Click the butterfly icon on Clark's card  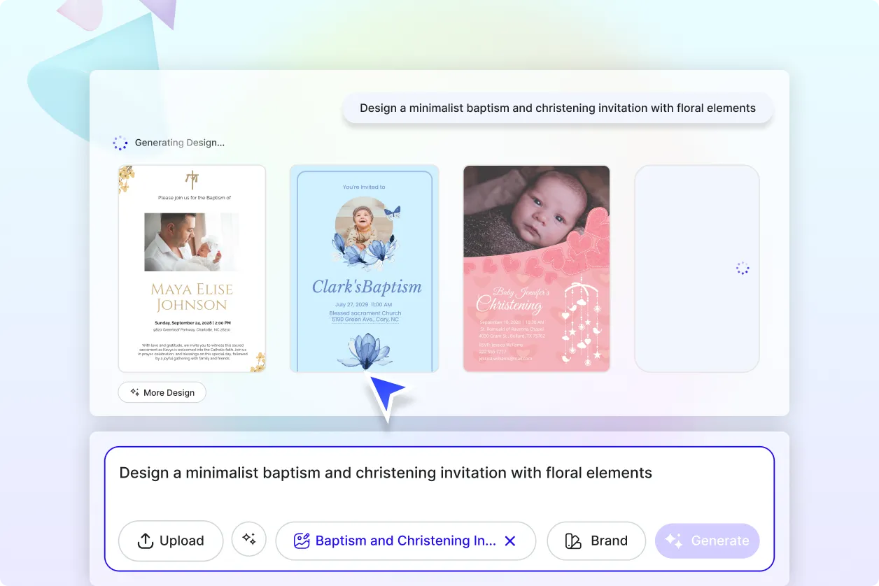coord(393,211)
